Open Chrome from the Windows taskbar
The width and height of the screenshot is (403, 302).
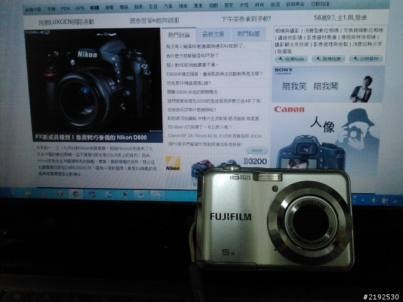(76, 194)
